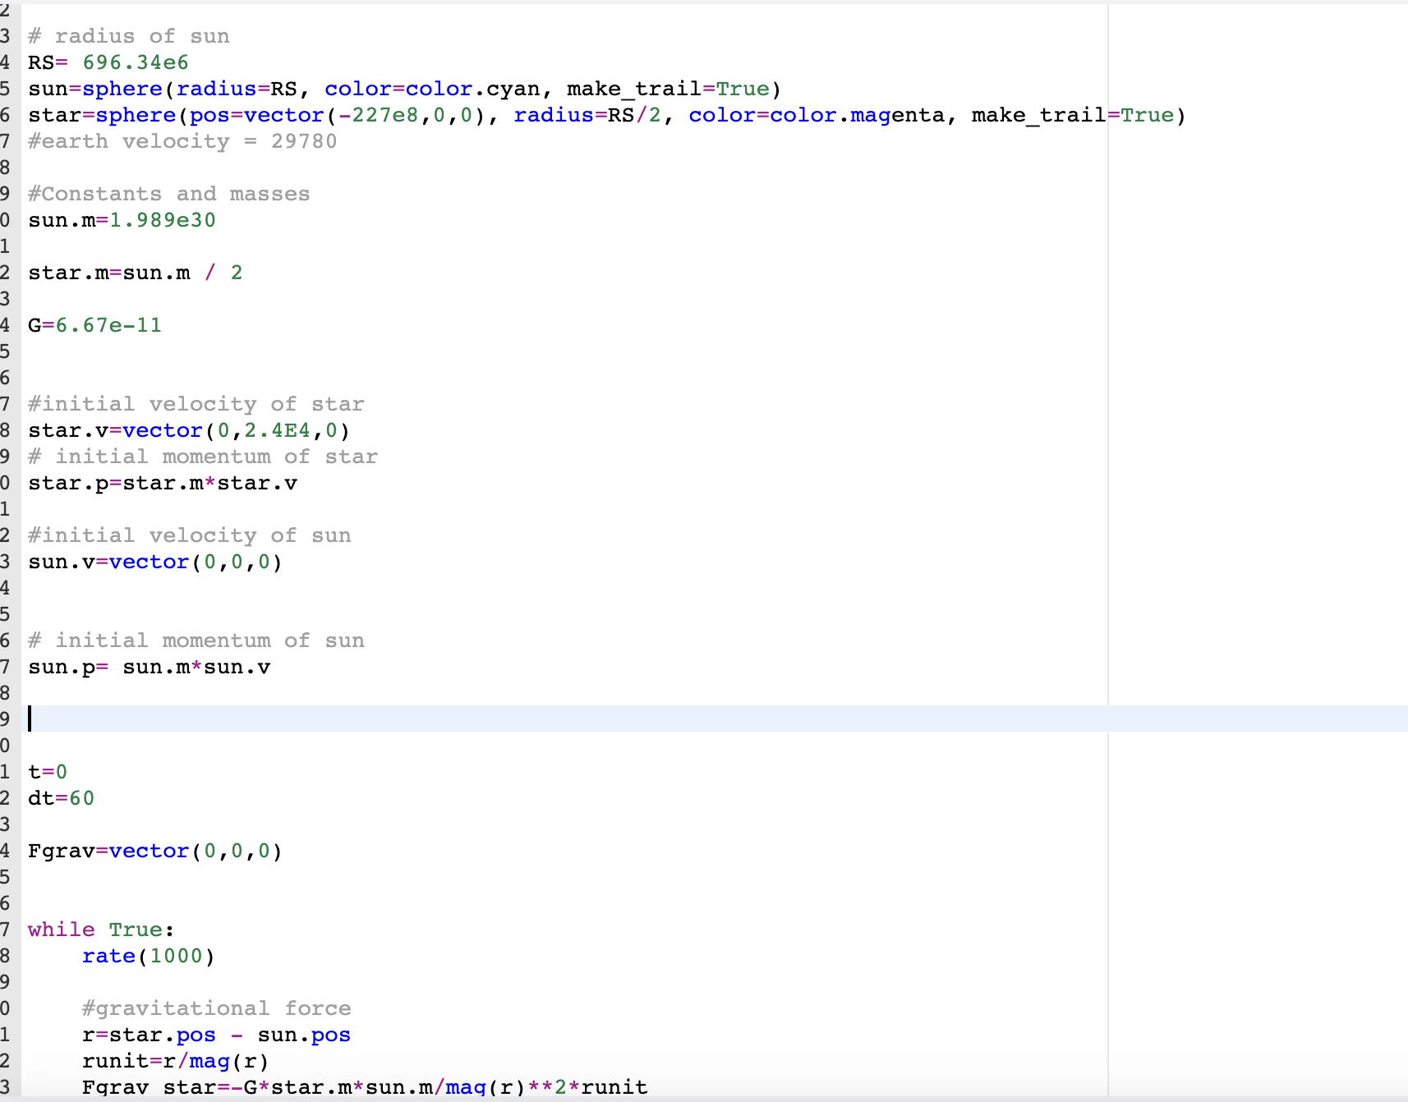Click the Fgrav=vector(0,0,0) statement
Viewport: 1408px width, 1102px height.
154,851
